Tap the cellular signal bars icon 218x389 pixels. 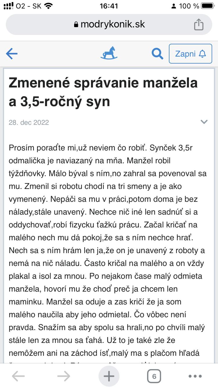9,6
